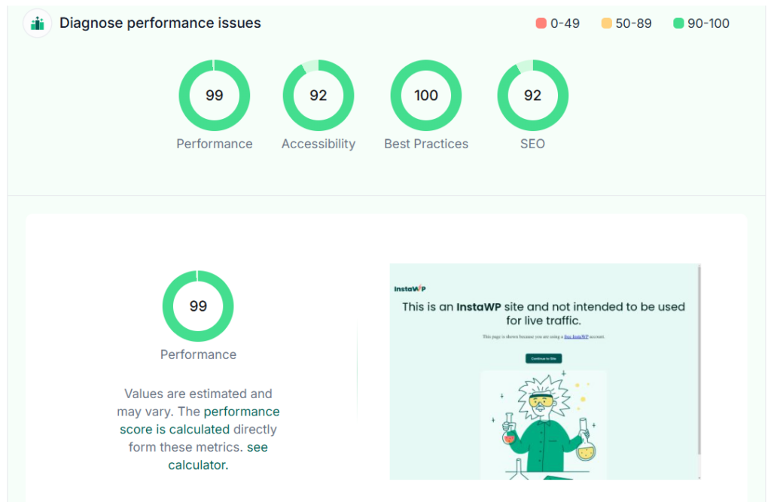Open the 'see calculator' link

pos(218,456)
